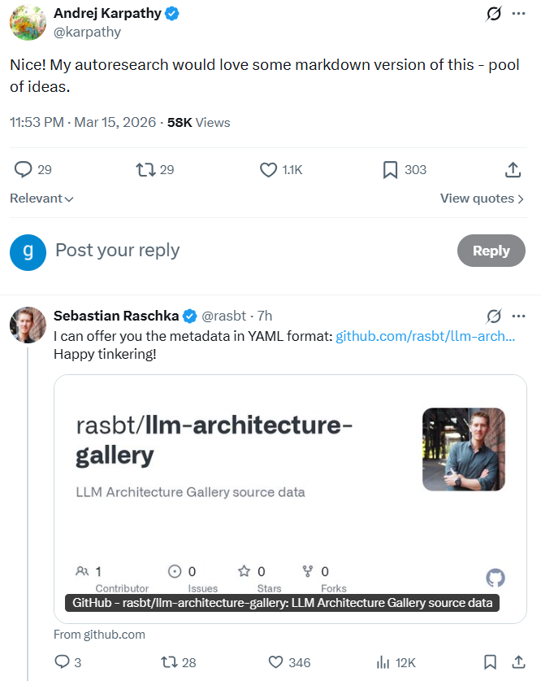
Task: Reply to Karpathy's main tweet via comment icon
Action: click(24, 169)
